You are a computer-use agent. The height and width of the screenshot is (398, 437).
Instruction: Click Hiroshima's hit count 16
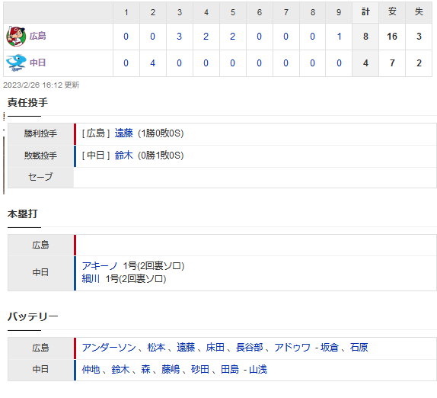[392, 37]
